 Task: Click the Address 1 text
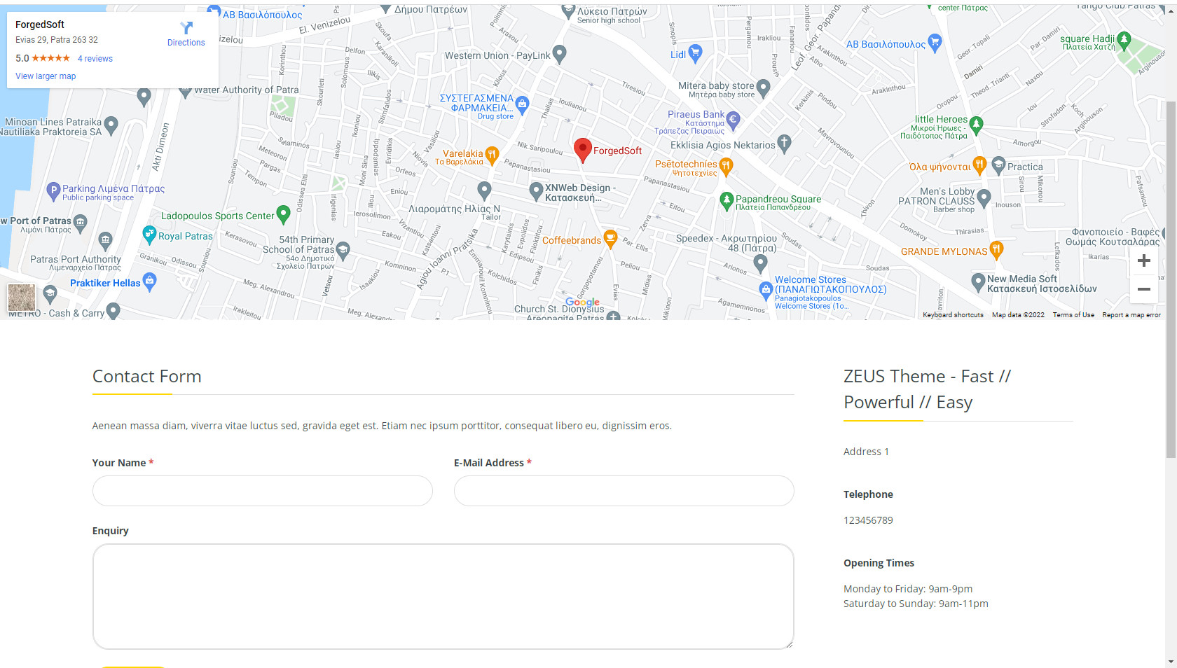coord(866,452)
